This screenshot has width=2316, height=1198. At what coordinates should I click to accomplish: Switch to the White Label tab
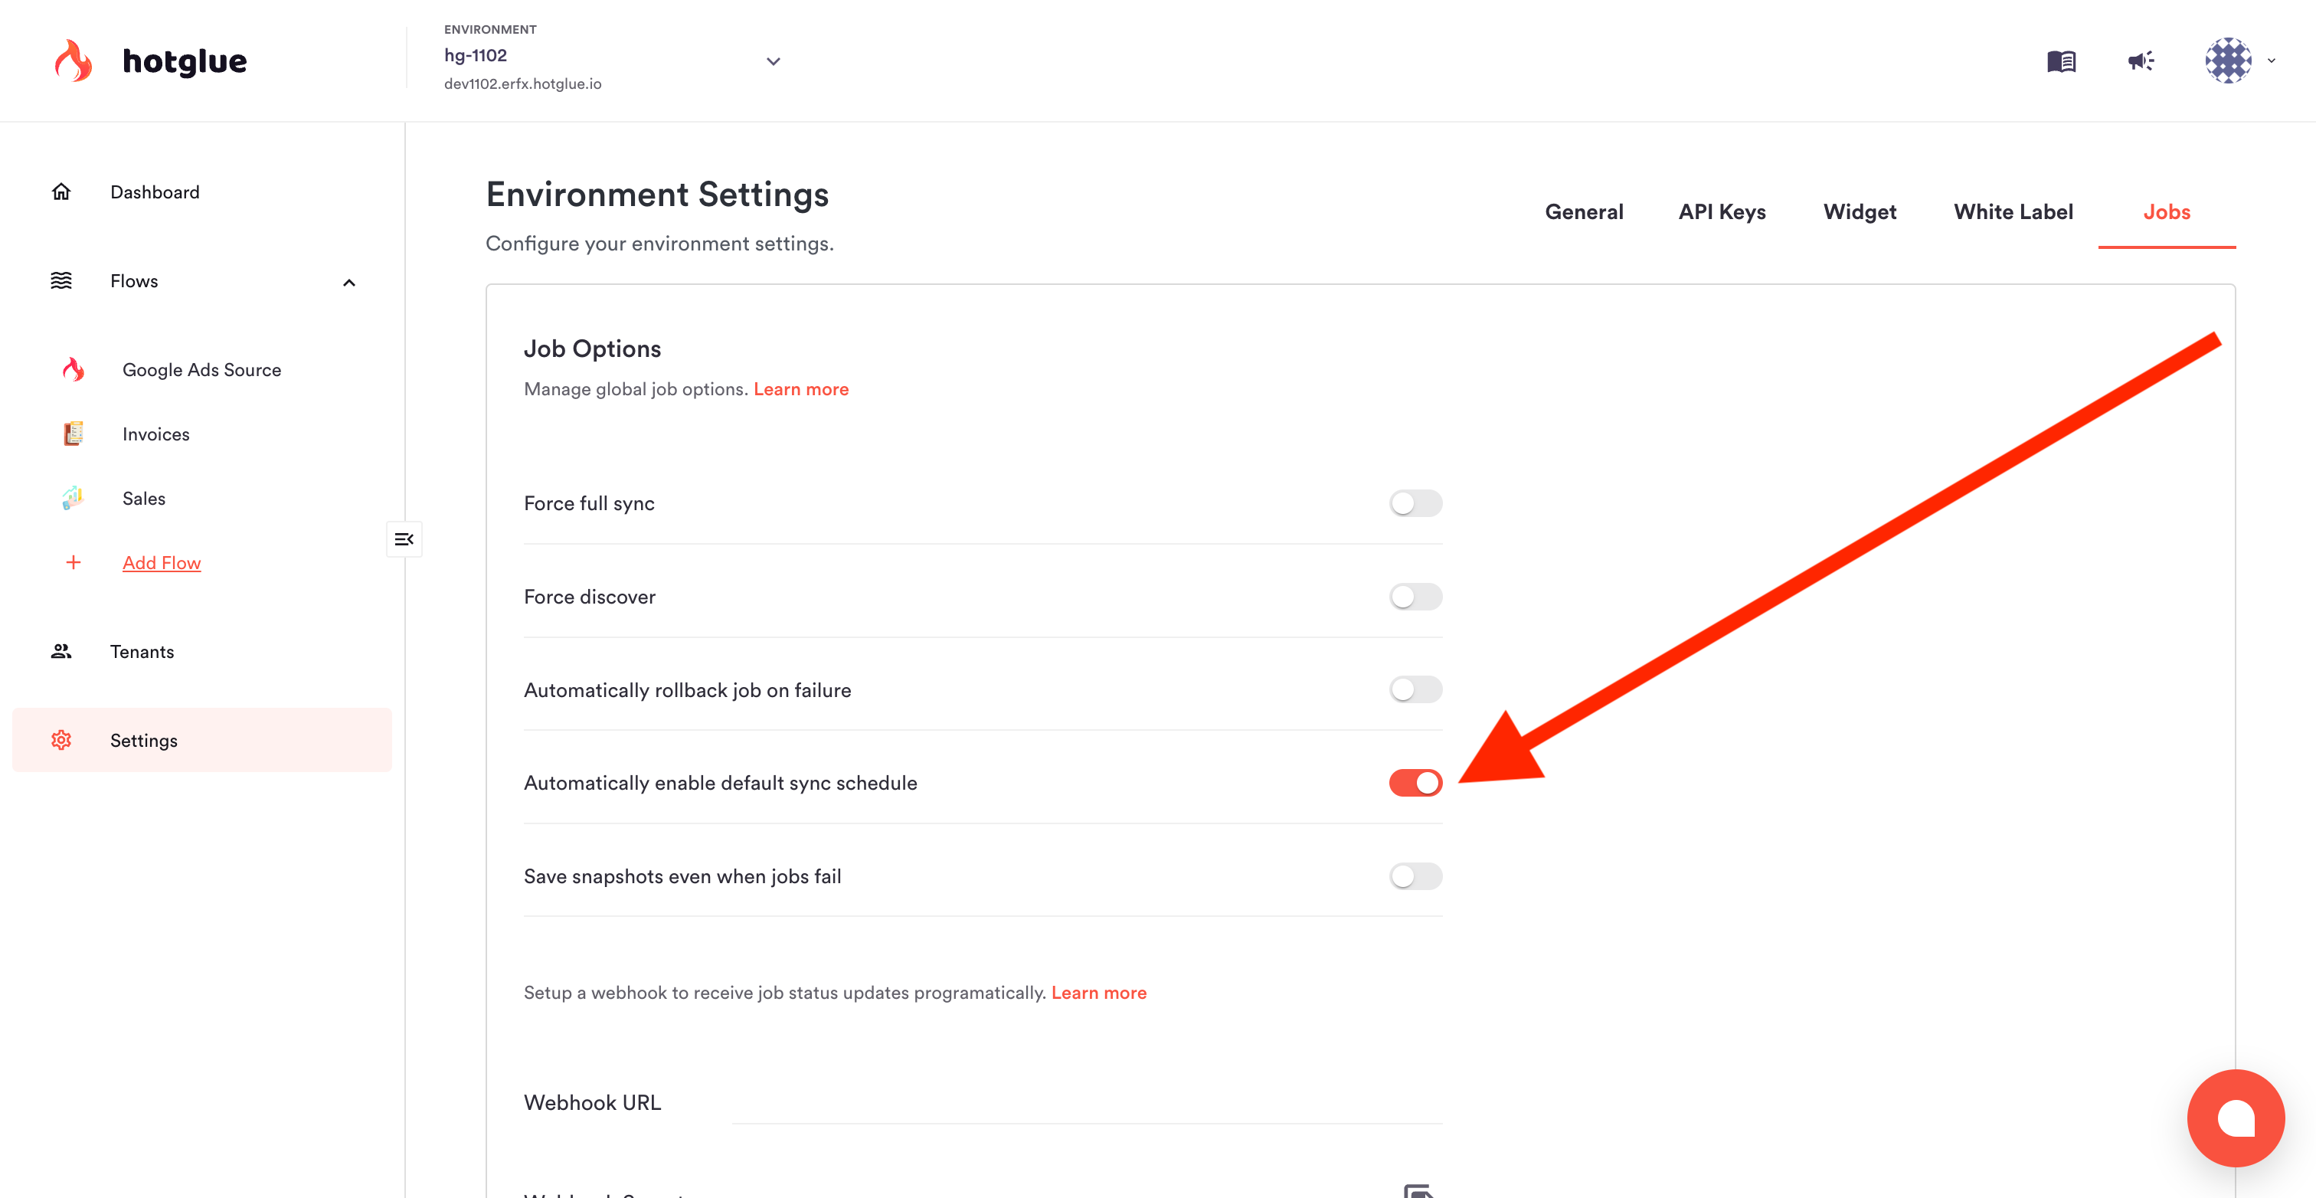(2013, 212)
